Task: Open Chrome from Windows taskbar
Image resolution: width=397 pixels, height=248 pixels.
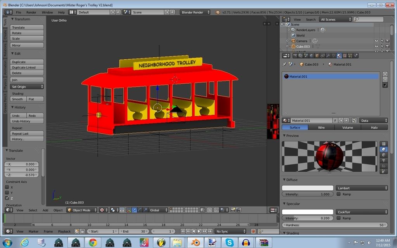Action: (x=93, y=243)
